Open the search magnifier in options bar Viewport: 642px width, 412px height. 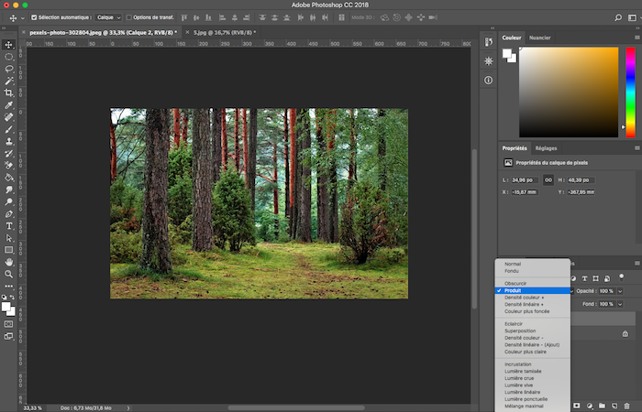(x=618, y=17)
